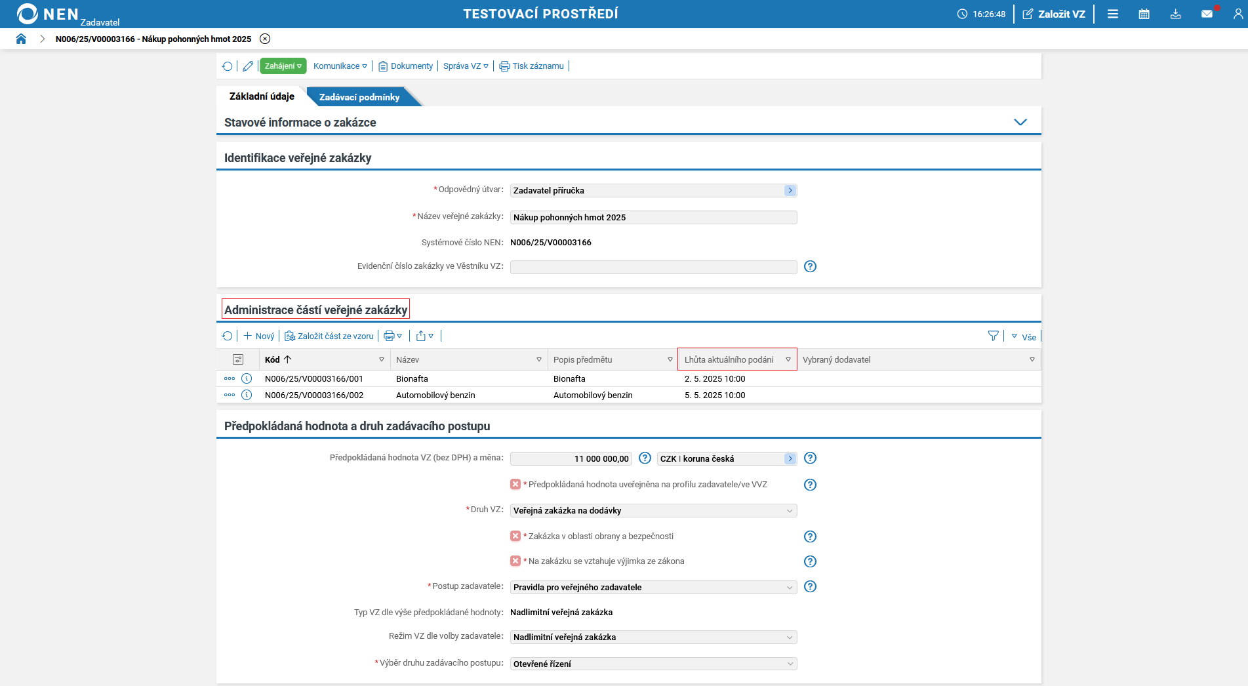
Task: Click the Založit VZ button
Action: [1054, 14]
